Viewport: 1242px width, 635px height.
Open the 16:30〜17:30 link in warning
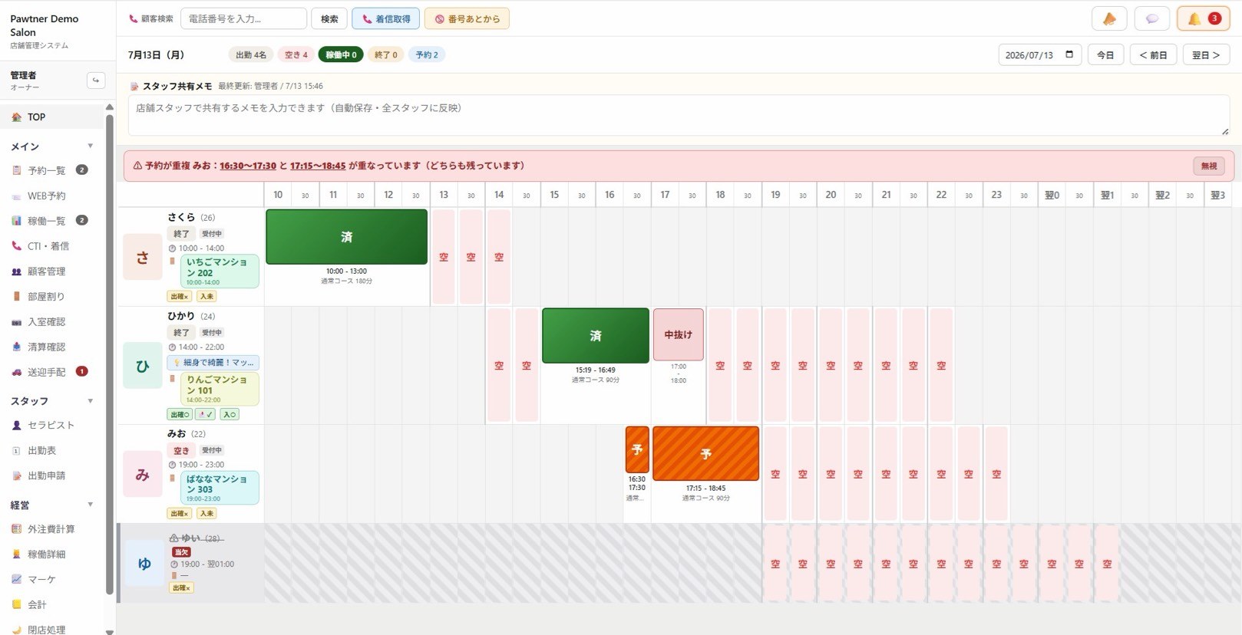pos(248,166)
